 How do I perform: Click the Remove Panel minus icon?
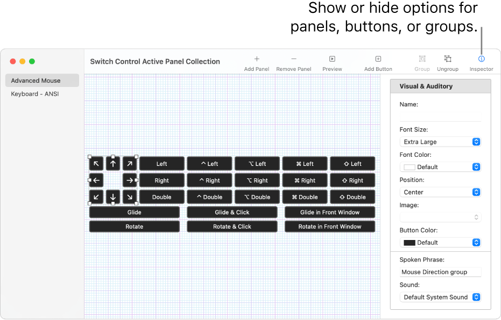pos(294,59)
